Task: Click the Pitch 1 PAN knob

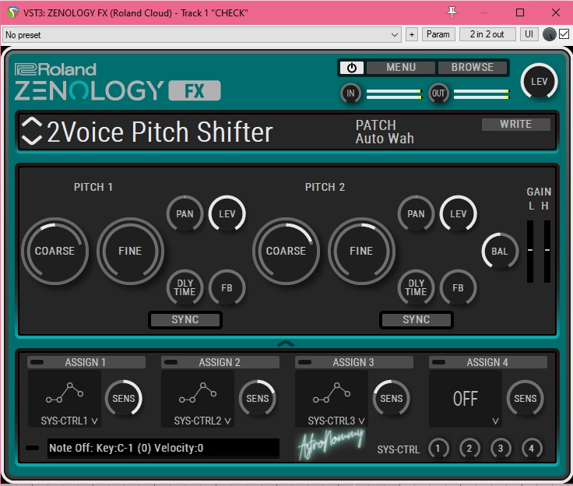Action: coord(185,214)
